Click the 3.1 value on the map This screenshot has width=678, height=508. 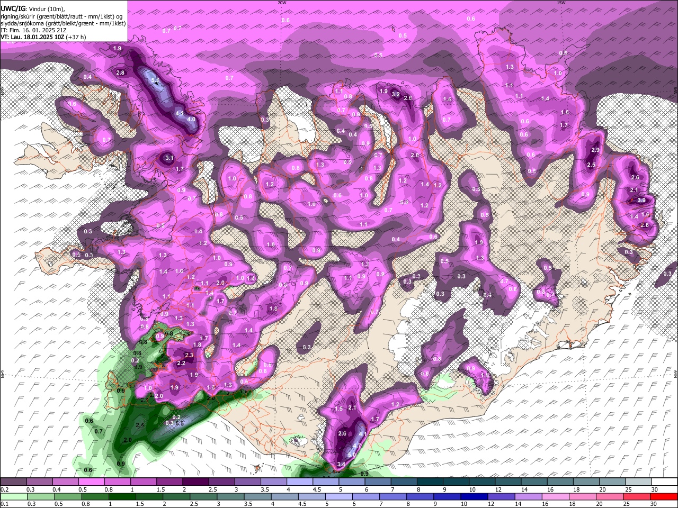(169, 158)
